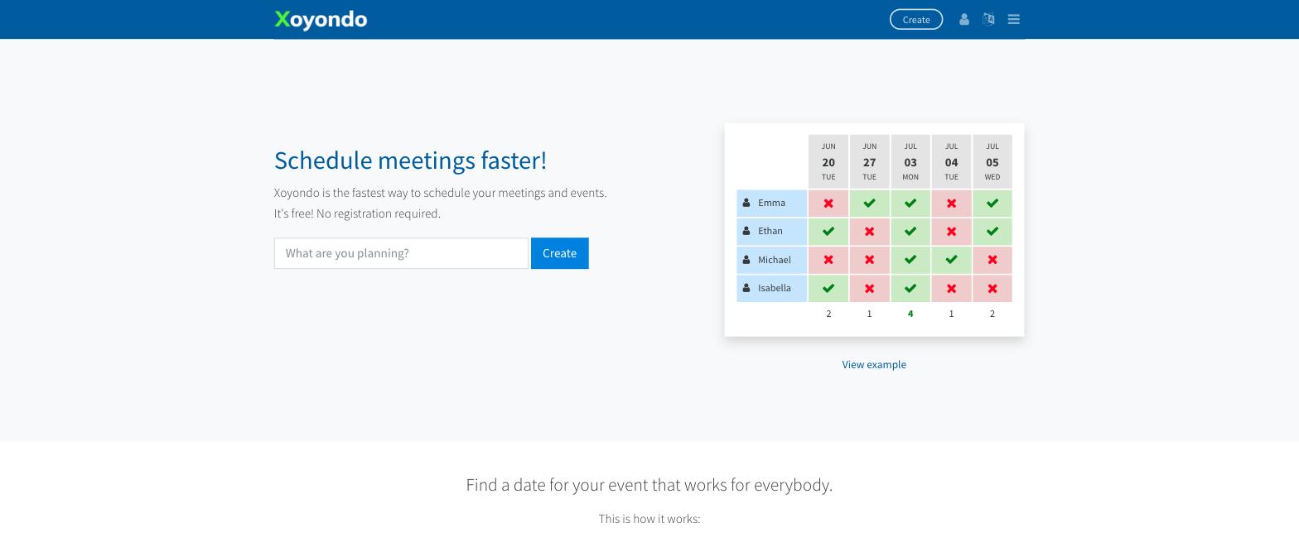The width and height of the screenshot is (1299, 542).
Task: Click 'Find a date for your event' heading
Action: [649, 485]
